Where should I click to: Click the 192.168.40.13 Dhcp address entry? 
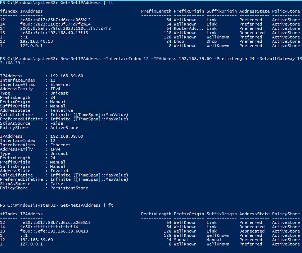tap(36, 41)
